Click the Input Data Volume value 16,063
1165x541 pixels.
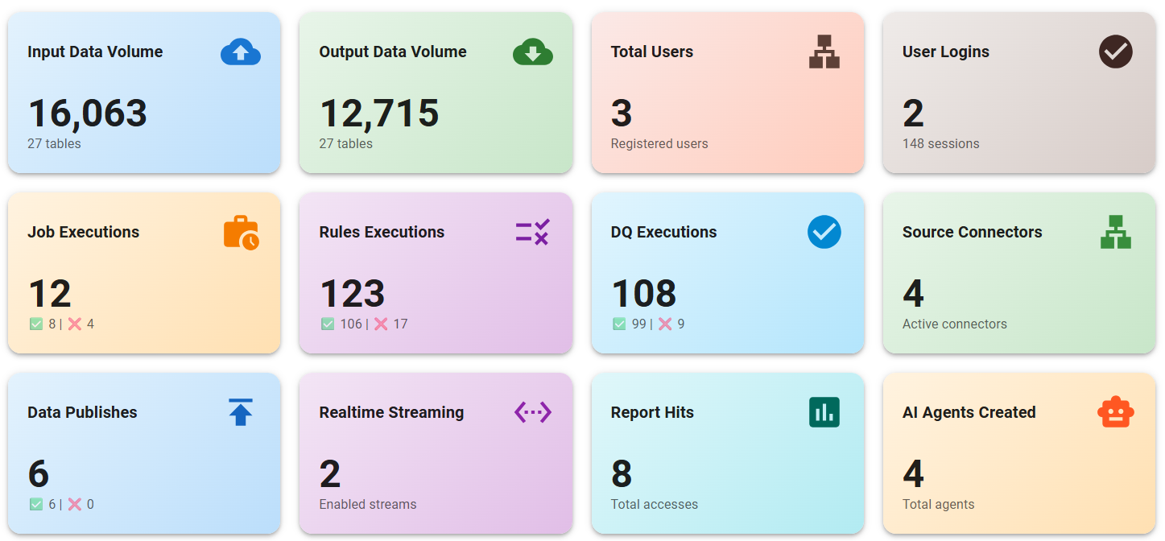pos(88,114)
